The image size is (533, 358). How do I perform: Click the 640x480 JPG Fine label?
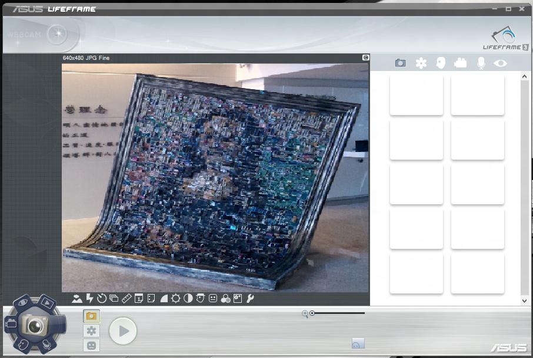[x=86, y=58]
